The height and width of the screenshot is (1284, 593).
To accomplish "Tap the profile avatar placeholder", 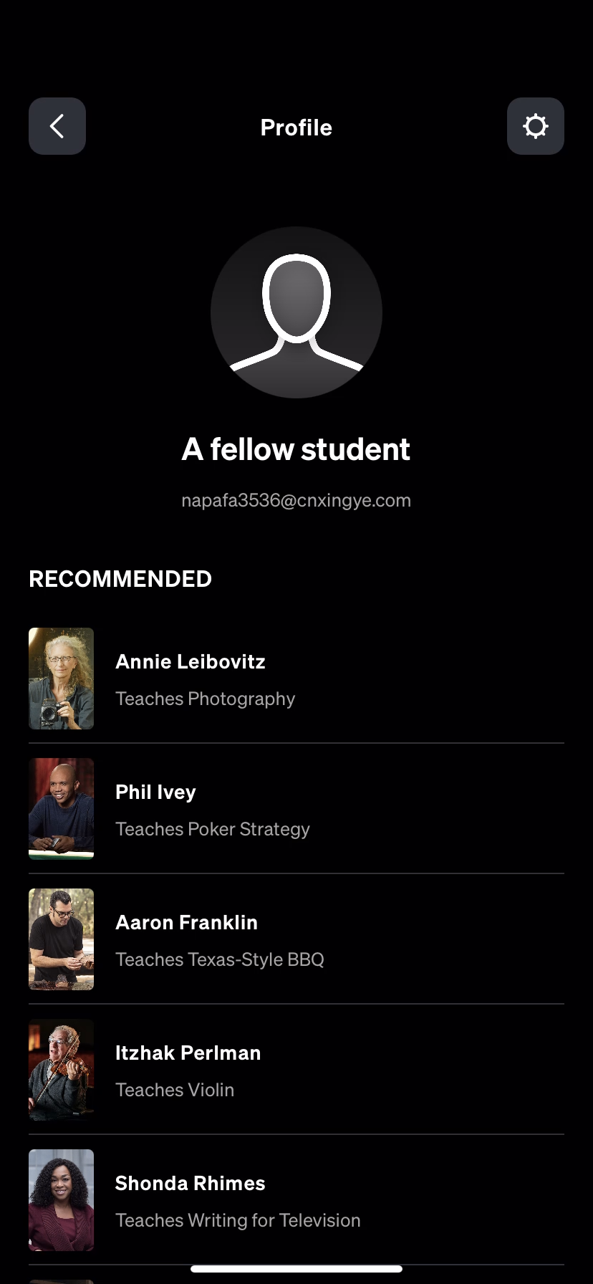I will pos(296,312).
